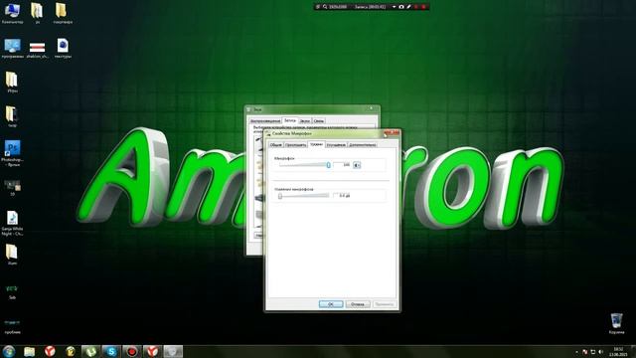
Task: Select the monitor-shaped program shortcut on the desktop
Action: pyautogui.click(x=12, y=48)
